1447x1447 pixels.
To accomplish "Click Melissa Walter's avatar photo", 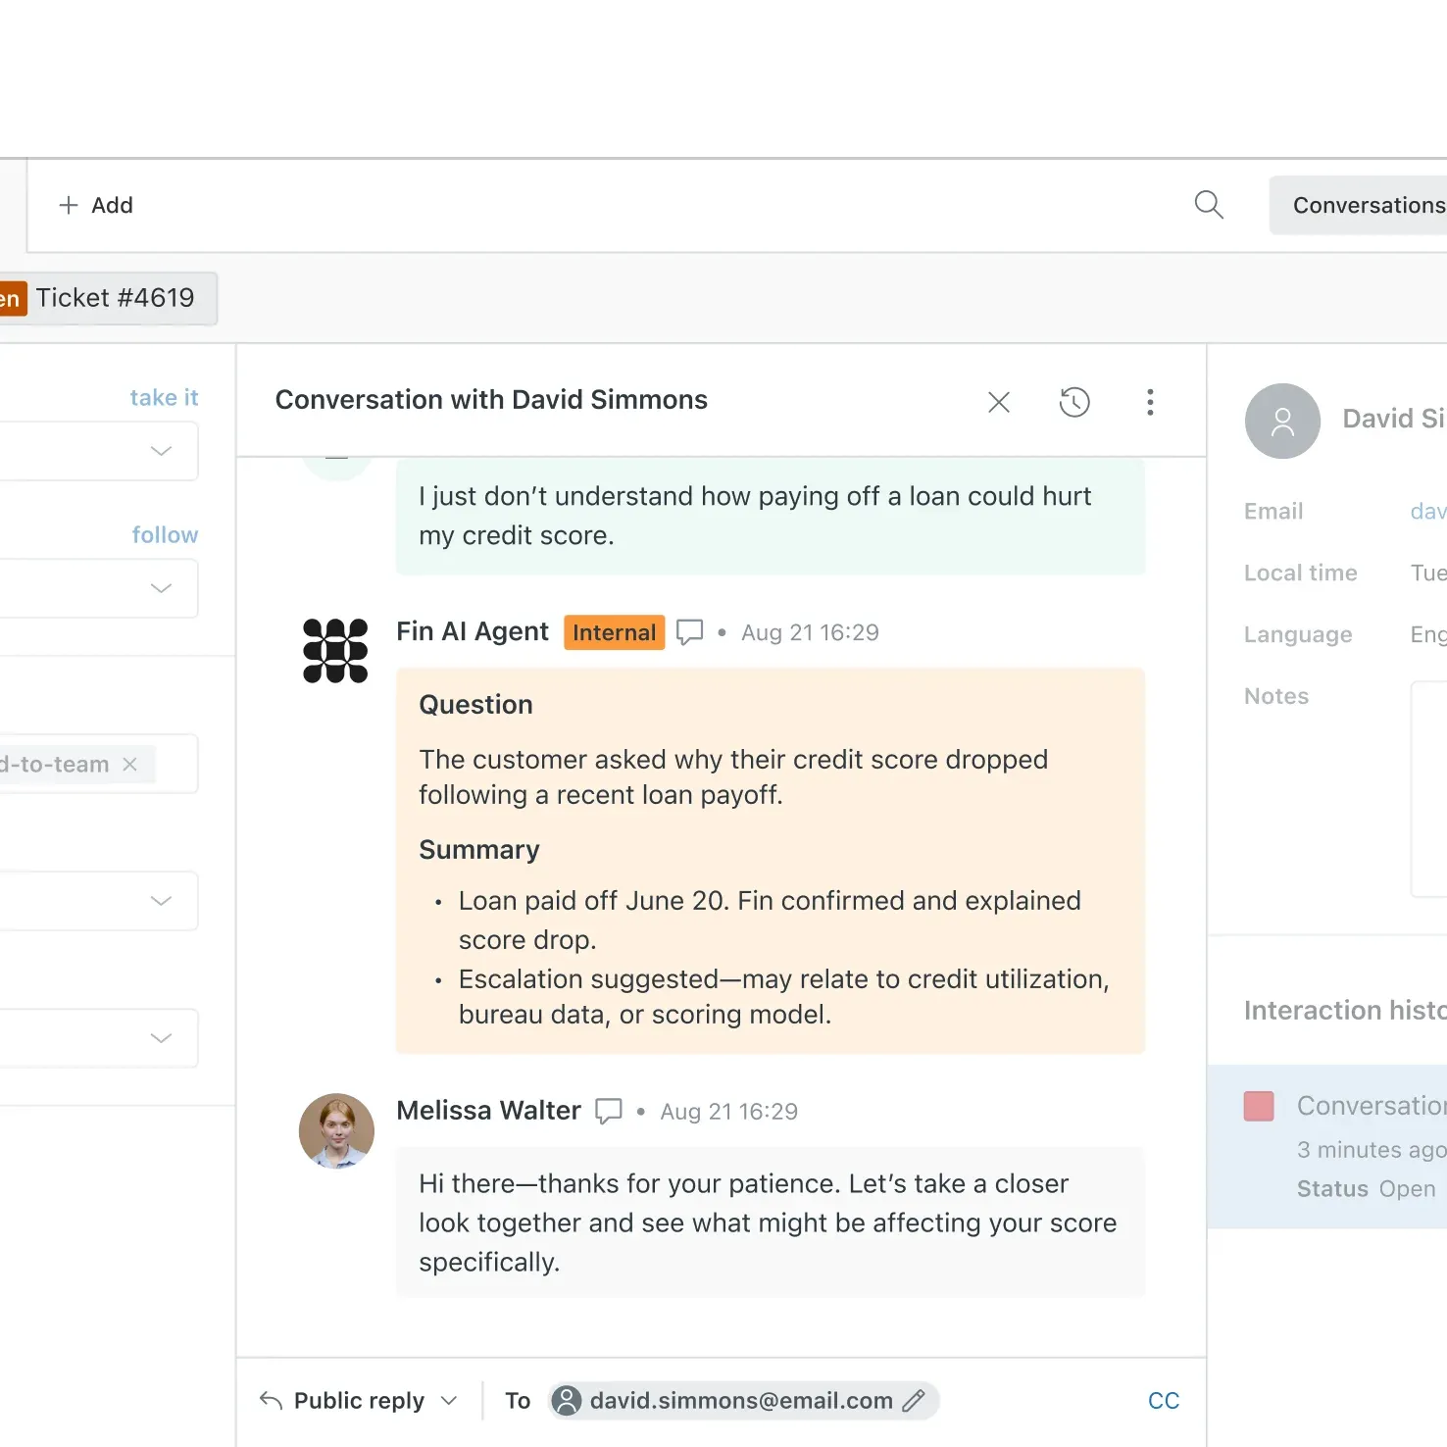I will 336,1130.
